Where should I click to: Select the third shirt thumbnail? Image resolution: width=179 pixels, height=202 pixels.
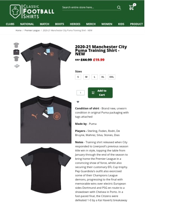click(16, 59)
